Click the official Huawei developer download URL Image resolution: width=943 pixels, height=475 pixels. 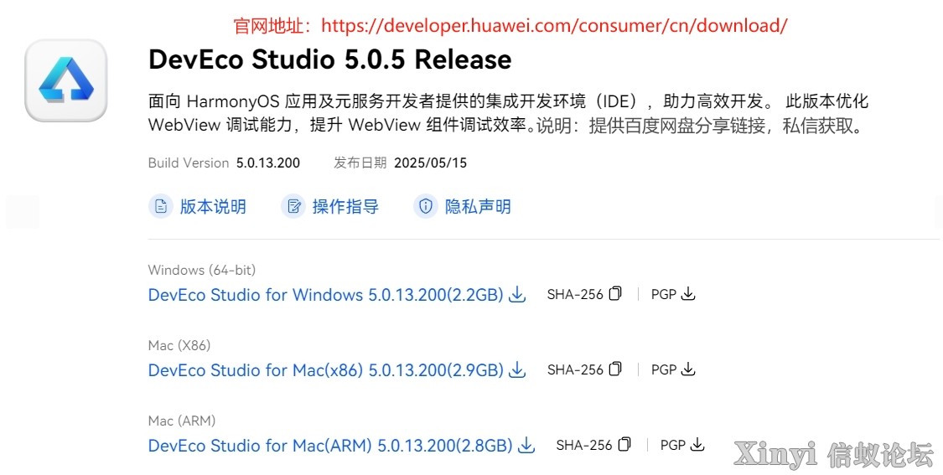click(x=555, y=26)
